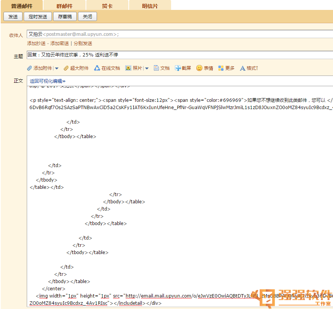Viewport: 333px width, 309px height.
Task: Click the </center> line in body
Action: point(53,289)
